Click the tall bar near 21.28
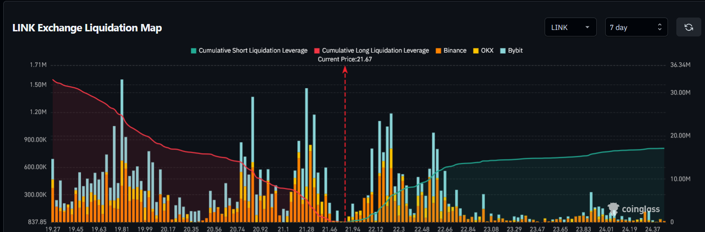Image resolution: width=705 pixels, height=232 pixels. point(307,155)
